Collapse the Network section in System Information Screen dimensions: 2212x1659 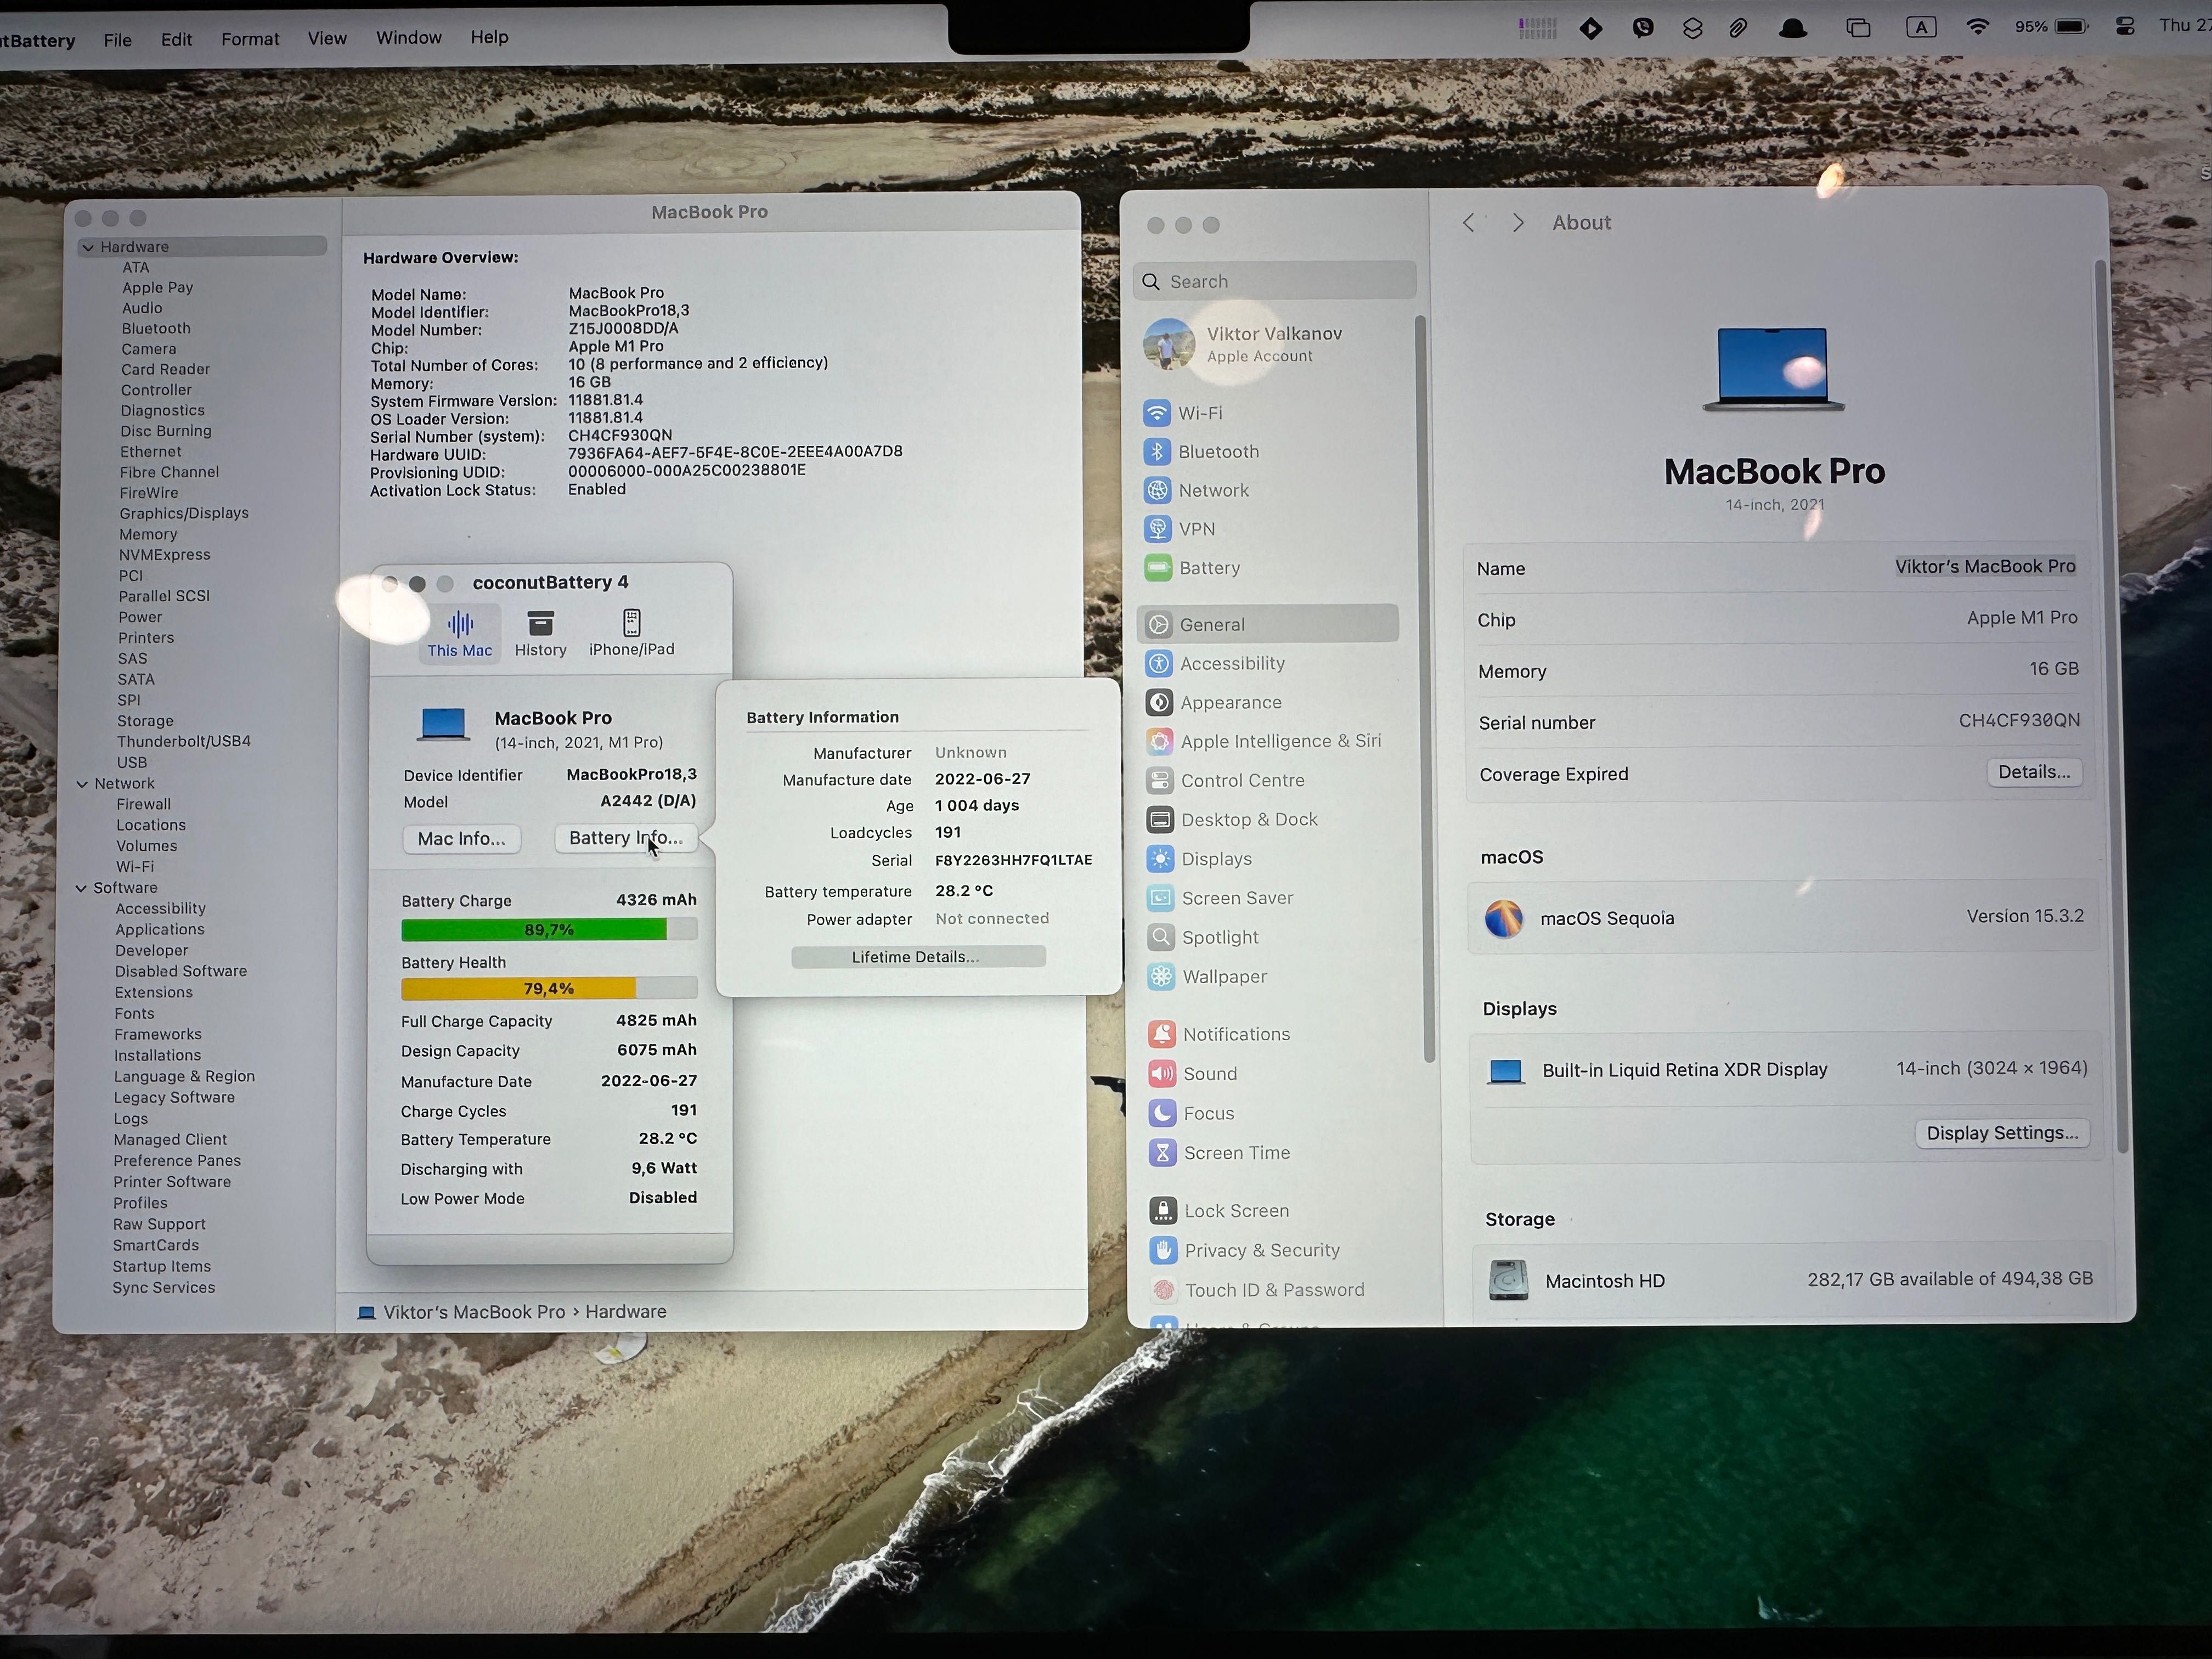coord(82,784)
